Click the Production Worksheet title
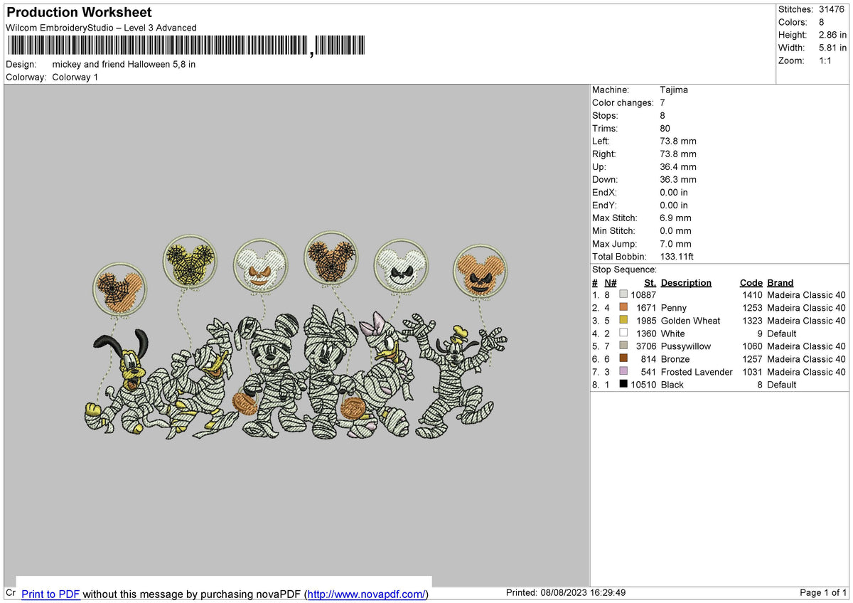 tap(79, 12)
